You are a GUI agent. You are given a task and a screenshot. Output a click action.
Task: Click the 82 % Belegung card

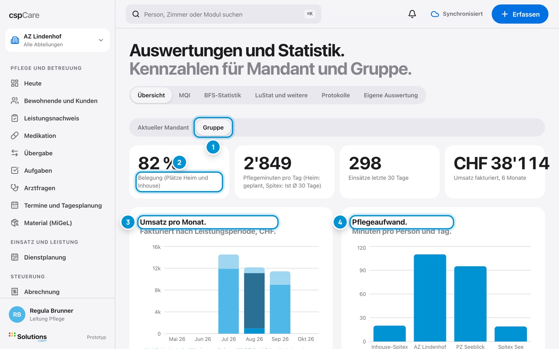tap(179, 172)
